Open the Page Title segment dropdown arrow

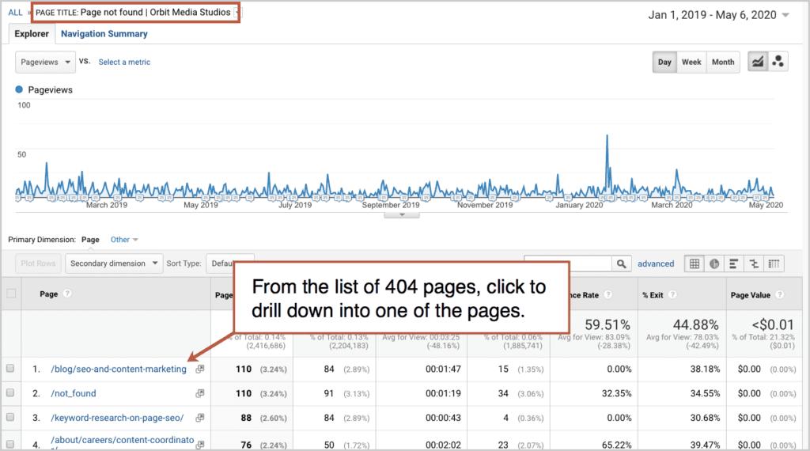coord(236,13)
